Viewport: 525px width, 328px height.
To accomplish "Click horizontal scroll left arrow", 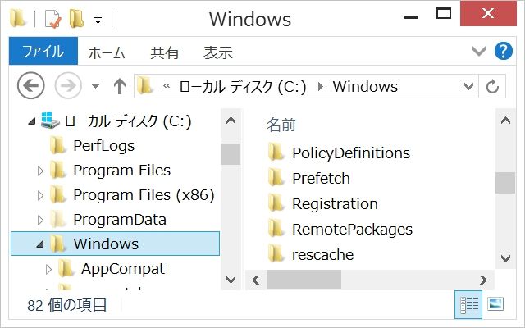I will click(x=256, y=280).
